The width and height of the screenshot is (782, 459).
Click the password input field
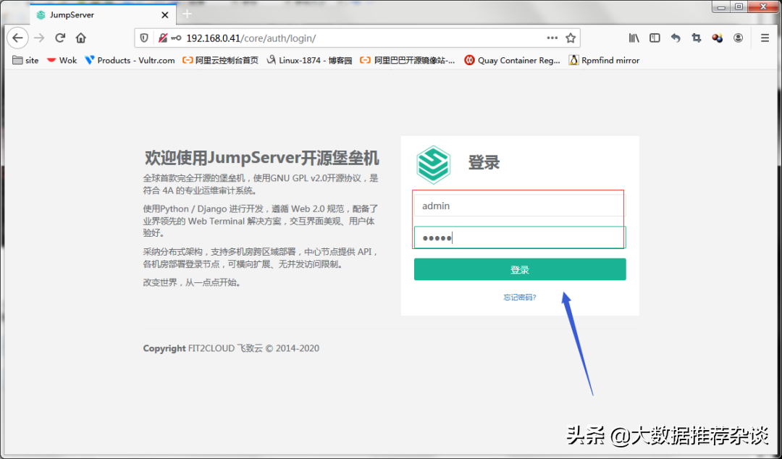518,237
